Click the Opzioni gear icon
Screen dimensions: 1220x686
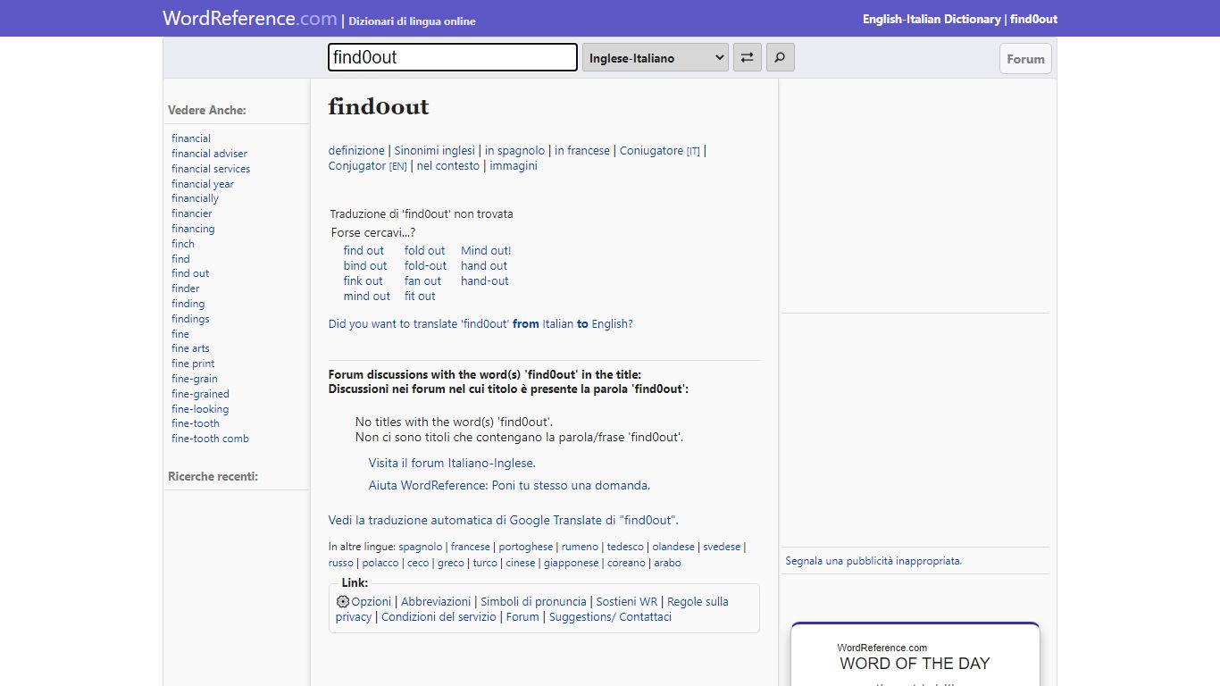pyautogui.click(x=343, y=602)
